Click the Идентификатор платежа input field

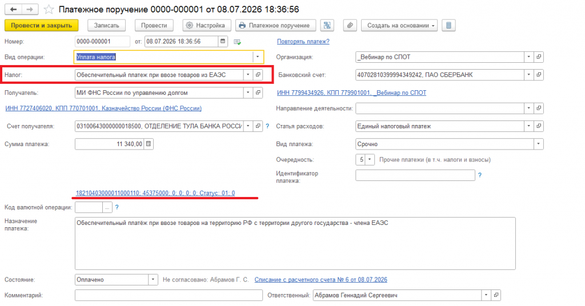pyautogui.click(x=415, y=175)
